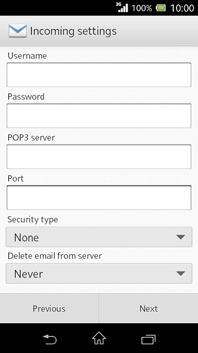Open the recent apps icon
This screenshot has width=198, height=353.
click(x=148, y=340)
